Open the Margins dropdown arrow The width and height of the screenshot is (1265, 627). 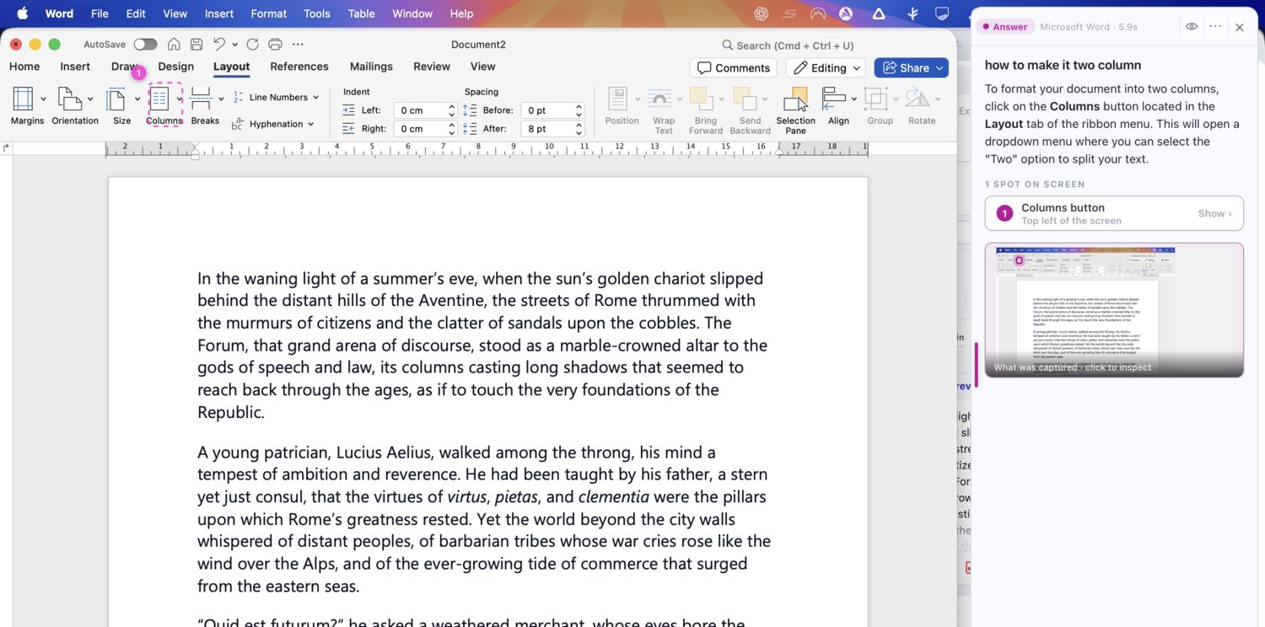pos(43,99)
